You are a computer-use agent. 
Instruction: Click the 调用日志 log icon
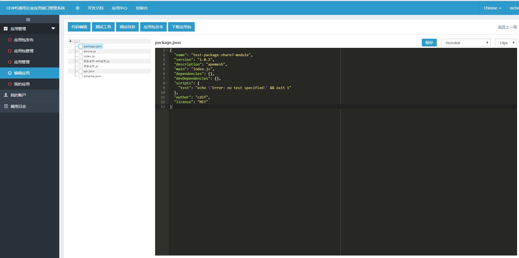pyautogui.click(x=6, y=106)
